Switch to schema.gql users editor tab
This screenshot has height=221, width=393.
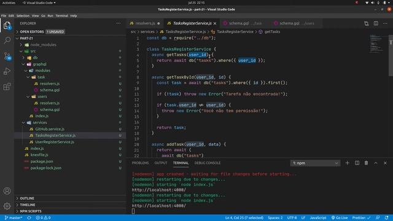coord(297,23)
